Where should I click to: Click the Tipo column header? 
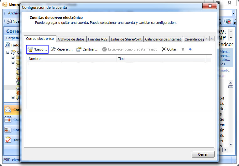(x=161, y=59)
